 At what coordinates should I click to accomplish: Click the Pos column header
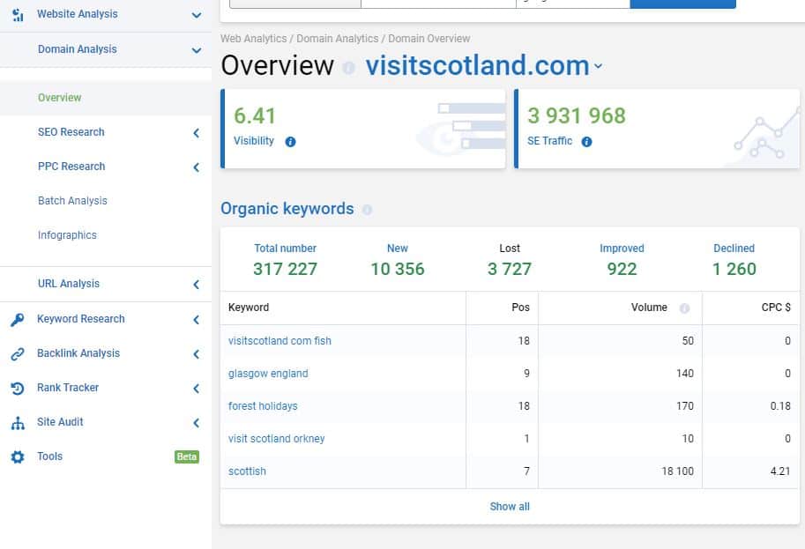point(520,308)
